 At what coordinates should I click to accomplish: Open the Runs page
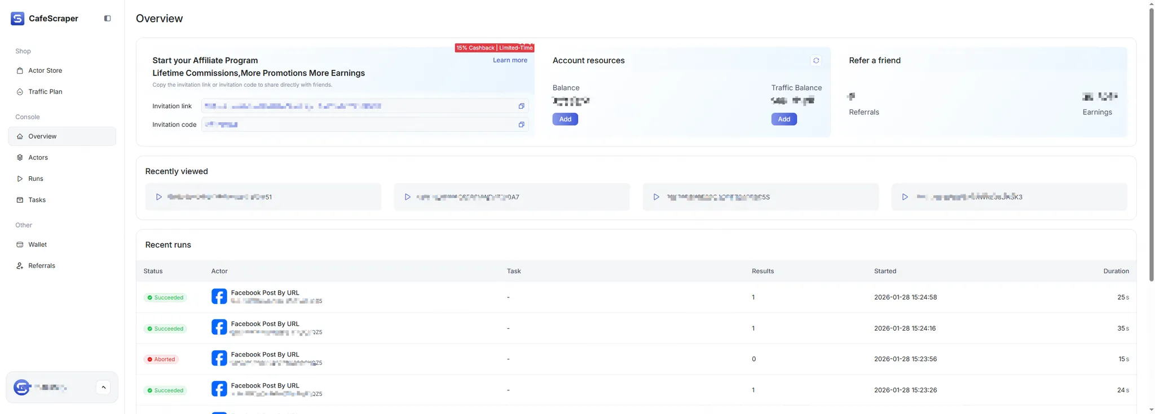(x=61, y=179)
